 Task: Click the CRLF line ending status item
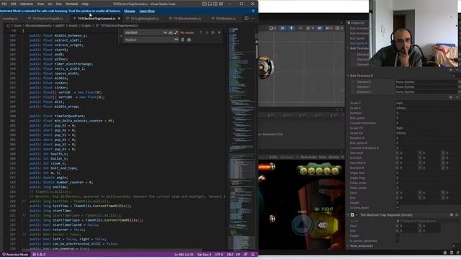click(x=230, y=255)
